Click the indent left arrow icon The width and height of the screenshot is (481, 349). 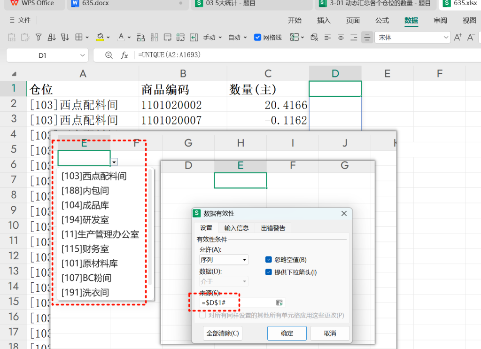coord(194,38)
